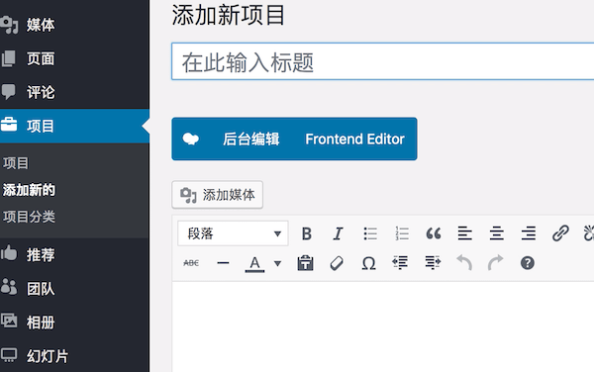Increase the paragraph indent

[x=433, y=262]
